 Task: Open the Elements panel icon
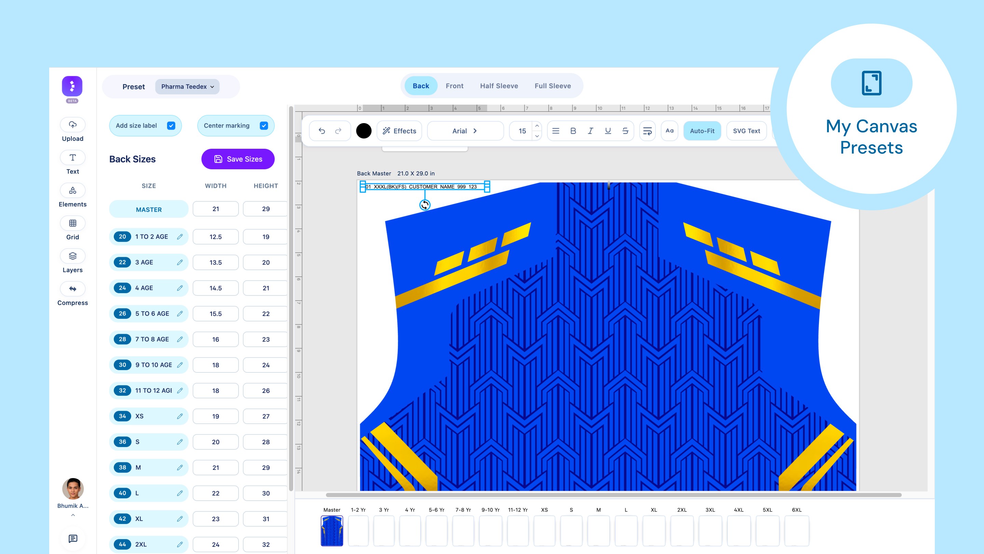[72, 190]
